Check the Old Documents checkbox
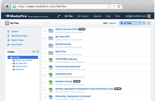This screenshot has width=155, height=101. 45,46
